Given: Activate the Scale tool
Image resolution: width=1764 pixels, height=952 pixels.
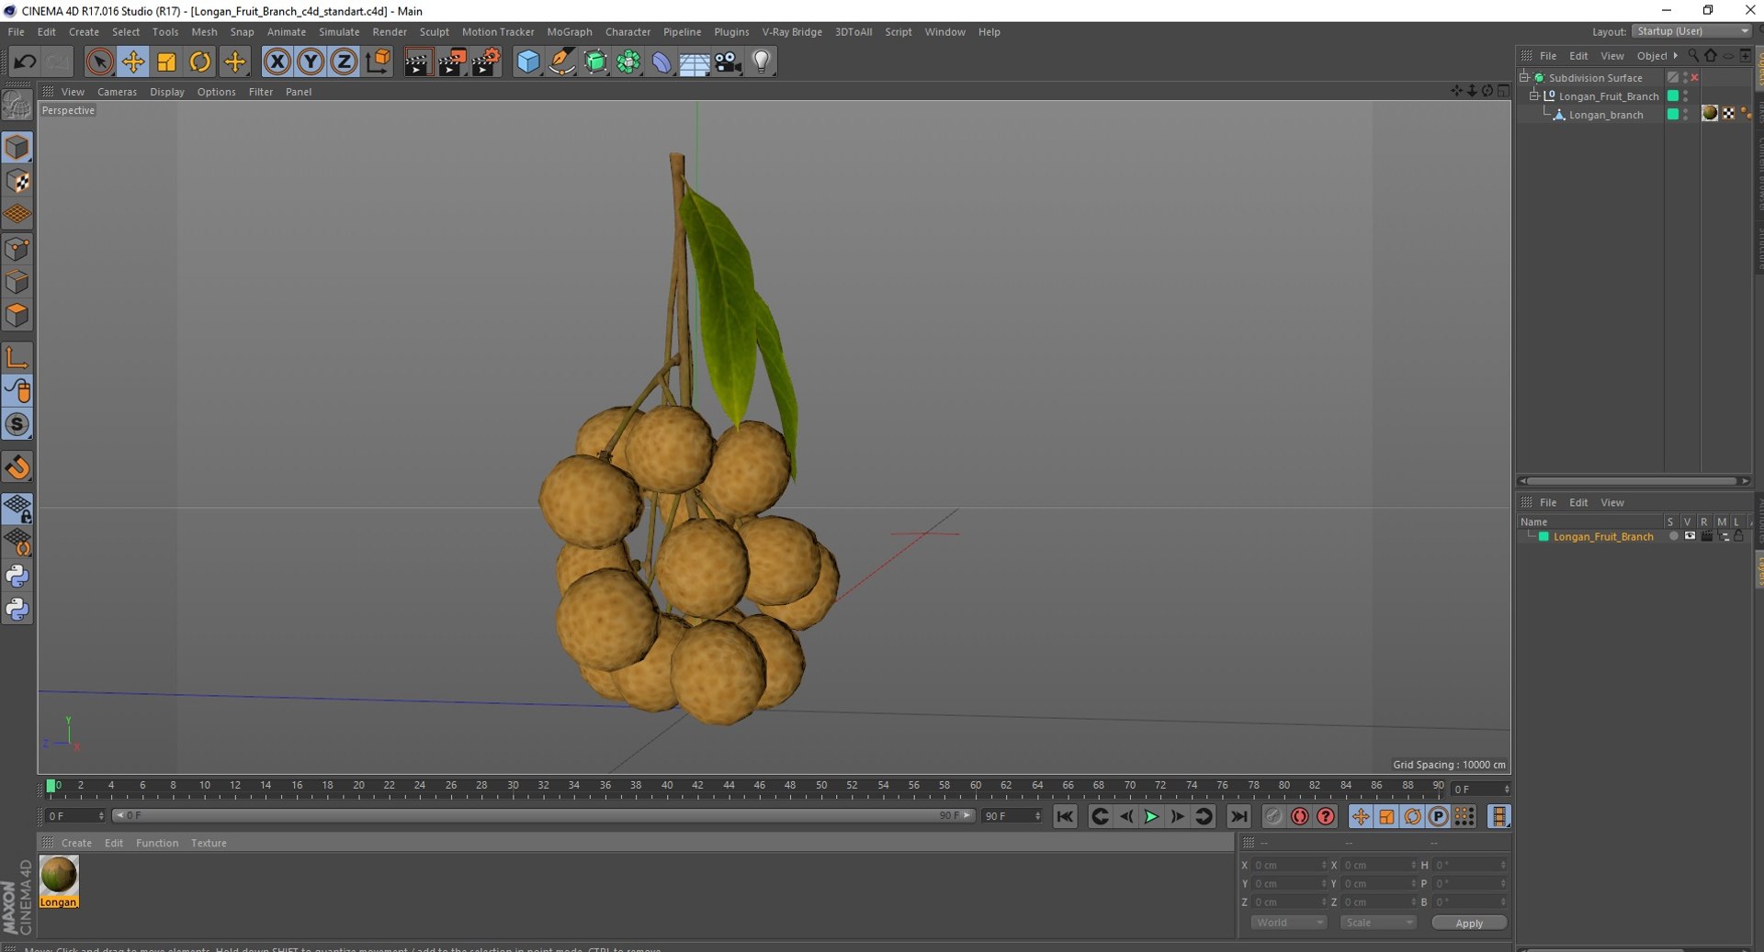Looking at the screenshot, I should [x=166, y=62].
